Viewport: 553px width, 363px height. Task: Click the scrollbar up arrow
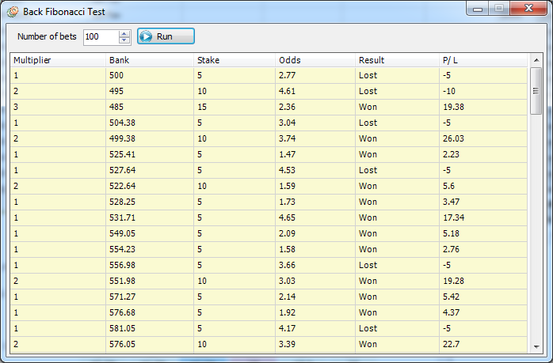point(536,60)
